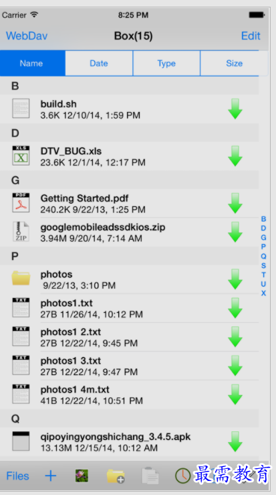Screen dimensions: 276x495
Task: Open the clock history icon
Action: pos(182,476)
